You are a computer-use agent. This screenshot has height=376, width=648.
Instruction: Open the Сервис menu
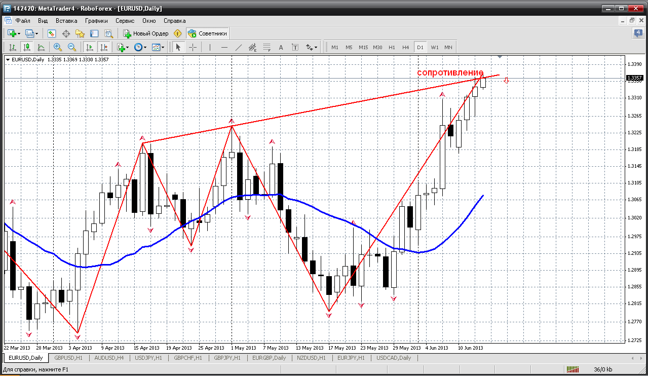pos(125,21)
